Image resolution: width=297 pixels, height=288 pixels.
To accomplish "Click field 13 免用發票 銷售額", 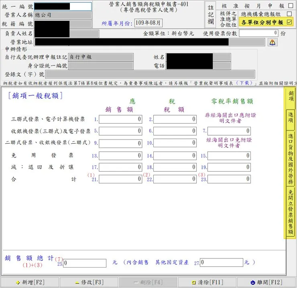I will point(120,156).
